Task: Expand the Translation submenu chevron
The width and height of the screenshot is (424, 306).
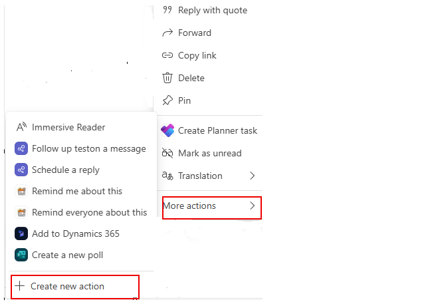Action: pos(253,176)
